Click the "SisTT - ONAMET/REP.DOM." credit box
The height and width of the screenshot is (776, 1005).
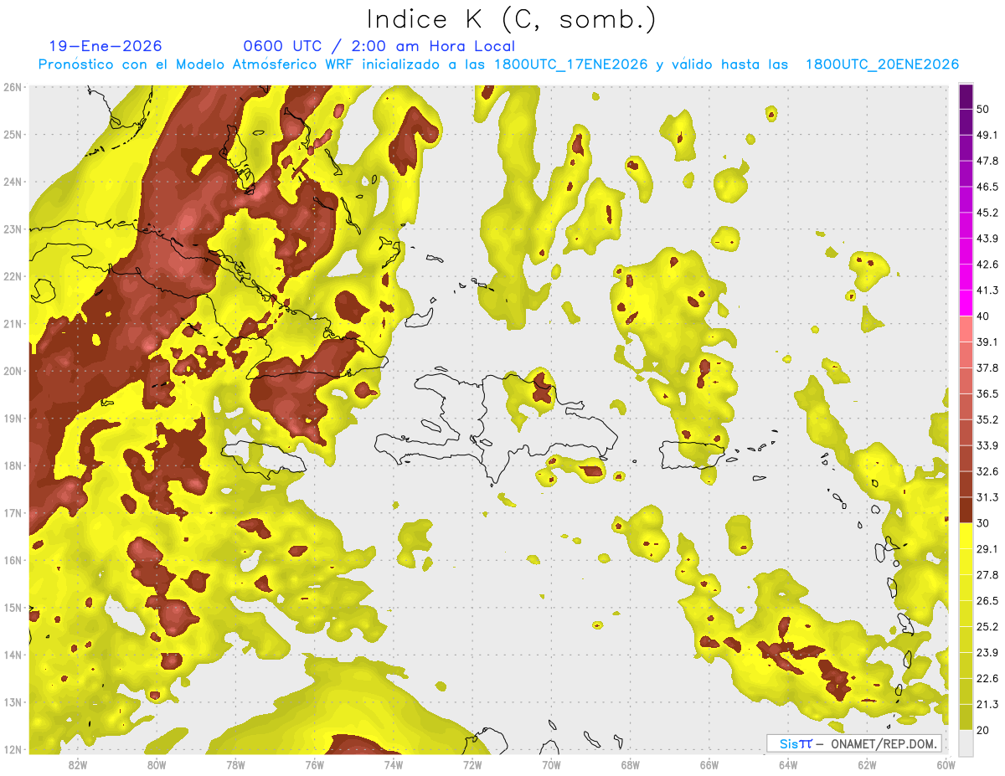(x=854, y=743)
